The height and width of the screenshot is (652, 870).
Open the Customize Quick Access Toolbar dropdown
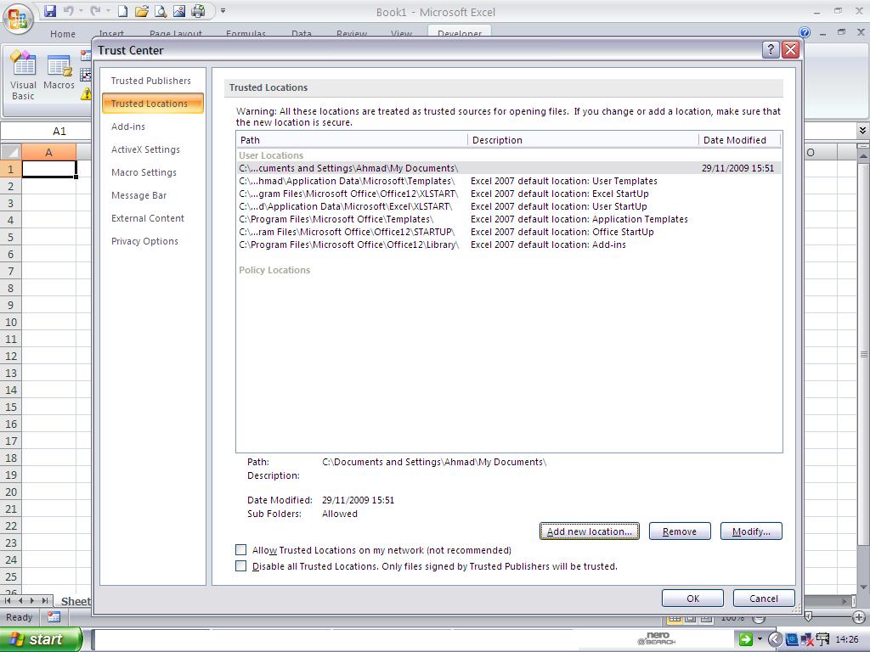point(223,10)
